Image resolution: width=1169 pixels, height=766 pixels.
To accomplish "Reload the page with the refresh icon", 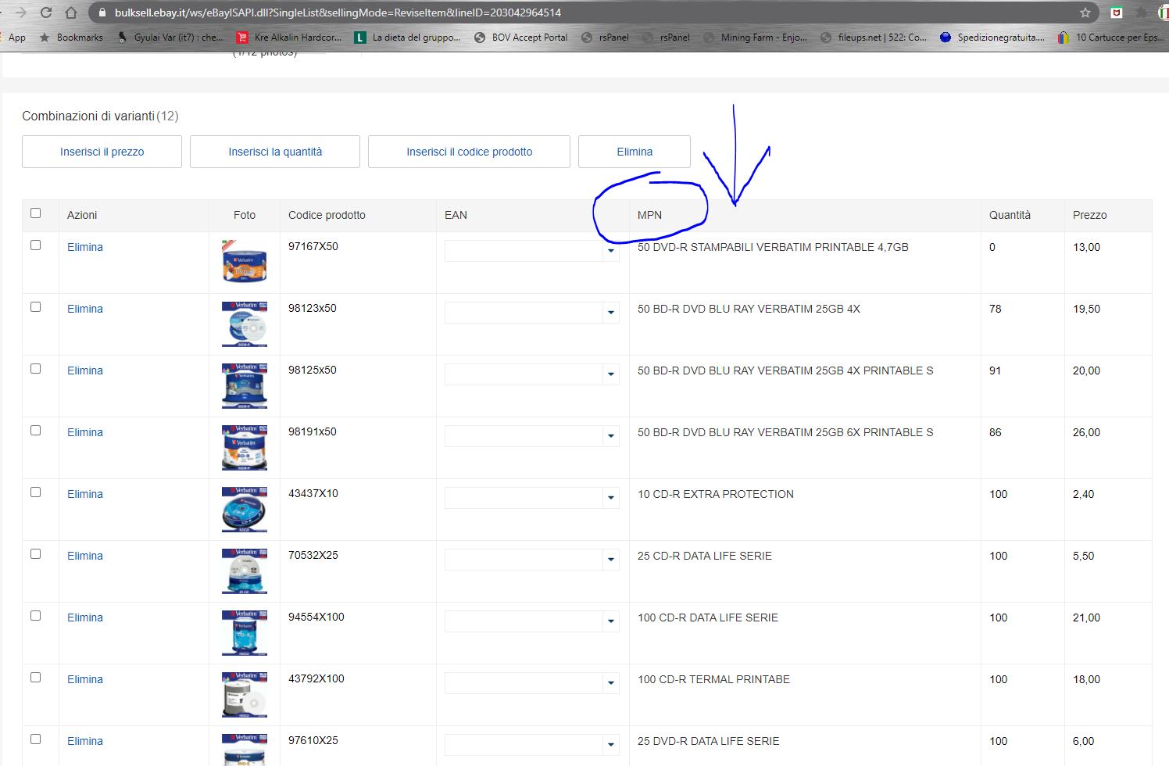I will [x=45, y=13].
